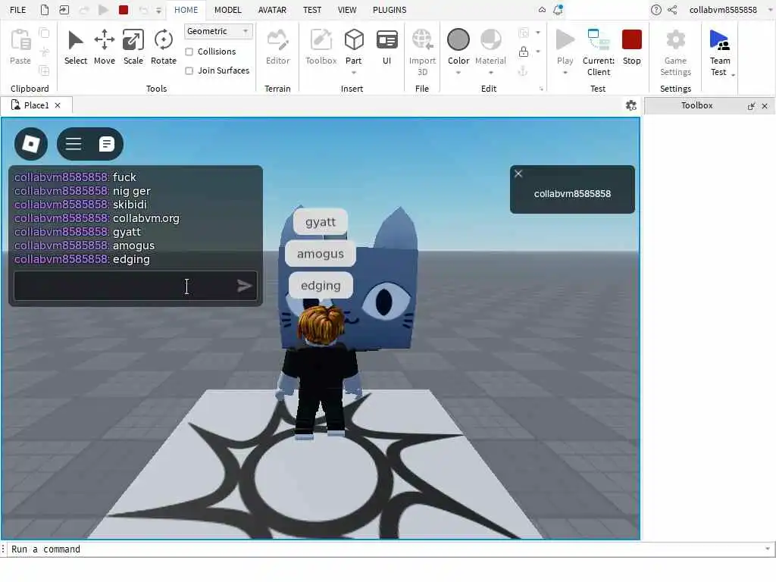The image size is (776, 582).
Task: Open the FILE menu
Action: click(x=18, y=10)
